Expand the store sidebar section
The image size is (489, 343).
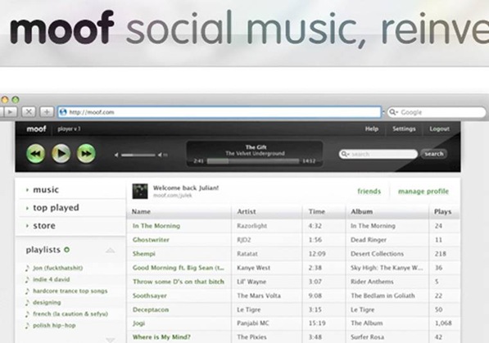click(44, 226)
